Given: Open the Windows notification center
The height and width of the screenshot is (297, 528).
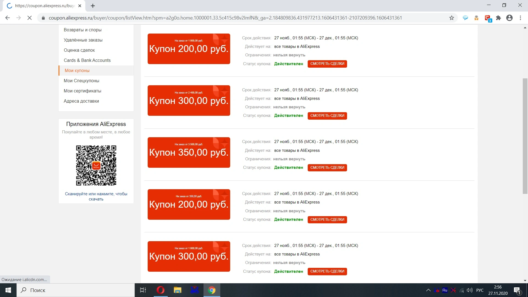Looking at the screenshot, I should [x=517, y=290].
